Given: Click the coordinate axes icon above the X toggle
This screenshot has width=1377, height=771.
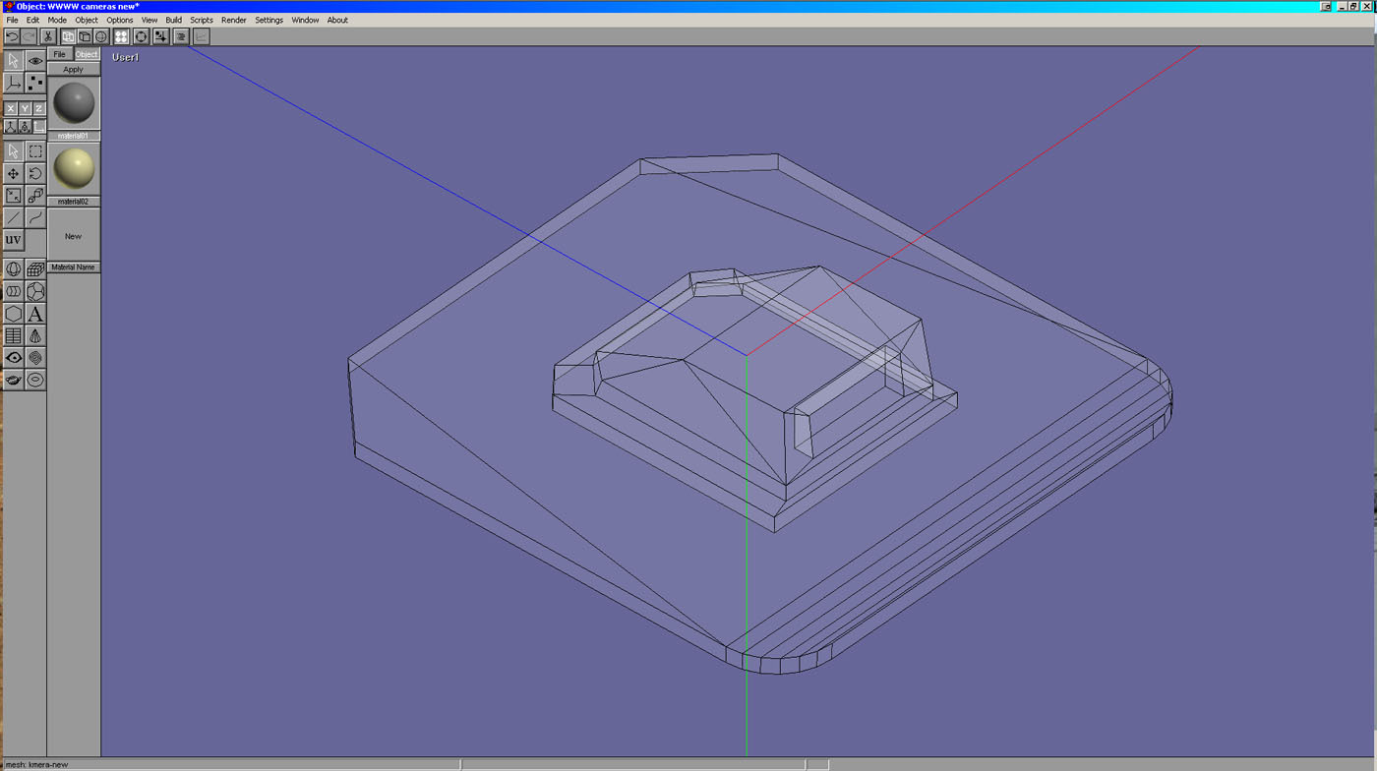Looking at the screenshot, I should [x=13, y=84].
